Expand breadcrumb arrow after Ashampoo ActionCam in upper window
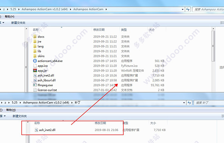 click(x=106, y=9)
